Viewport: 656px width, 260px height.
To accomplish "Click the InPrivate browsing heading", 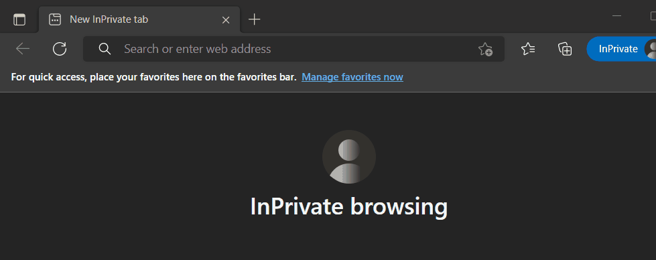I will click(349, 206).
